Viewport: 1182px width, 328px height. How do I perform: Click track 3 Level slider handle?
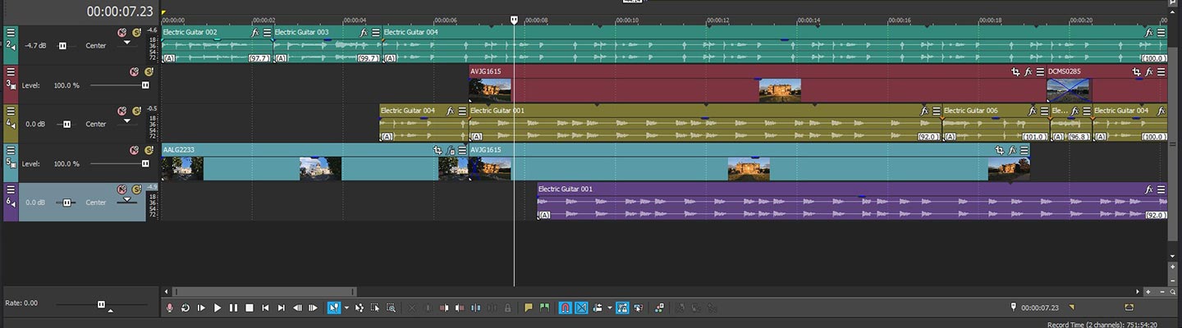(145, 85)
